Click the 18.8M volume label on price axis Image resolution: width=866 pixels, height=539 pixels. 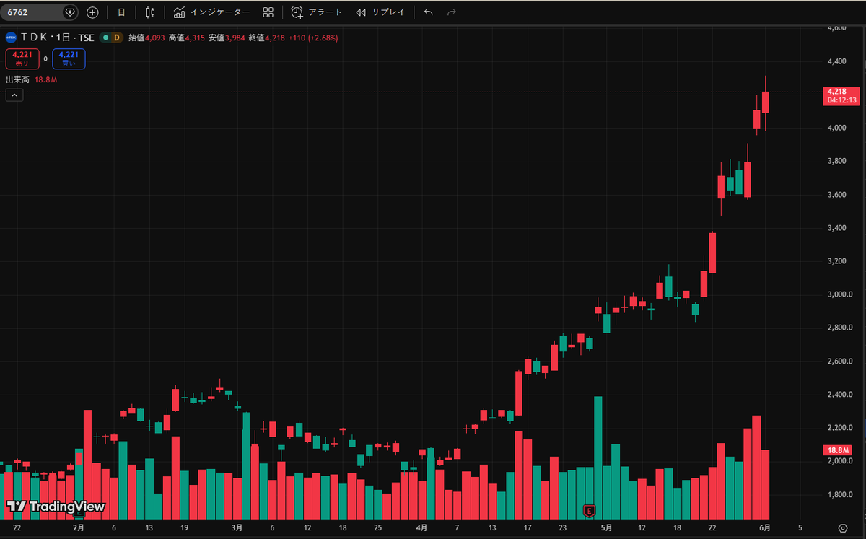tap(837, 450)
